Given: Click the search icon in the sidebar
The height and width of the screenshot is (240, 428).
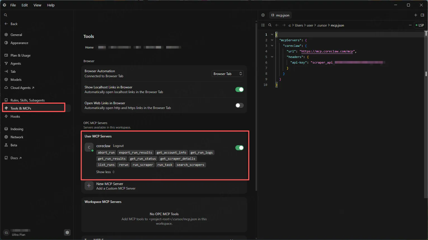Looking at the screenshot, I should point(5,15).
